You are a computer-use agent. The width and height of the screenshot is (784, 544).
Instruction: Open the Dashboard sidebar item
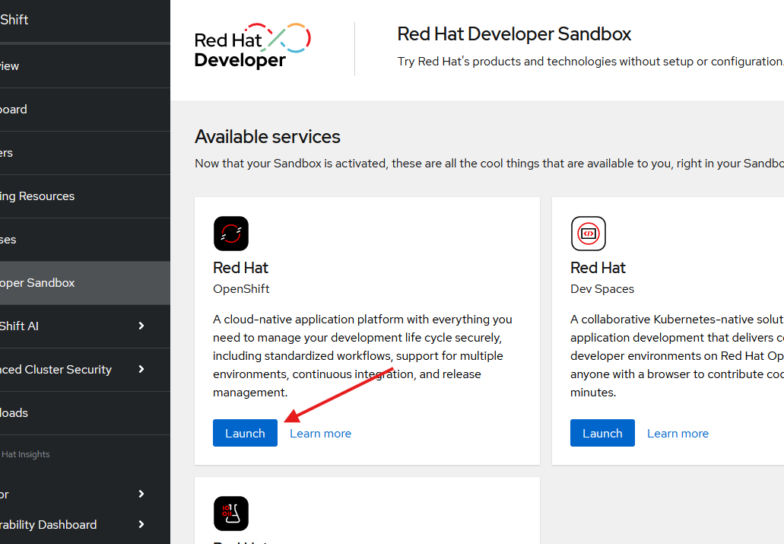point(85,109)
